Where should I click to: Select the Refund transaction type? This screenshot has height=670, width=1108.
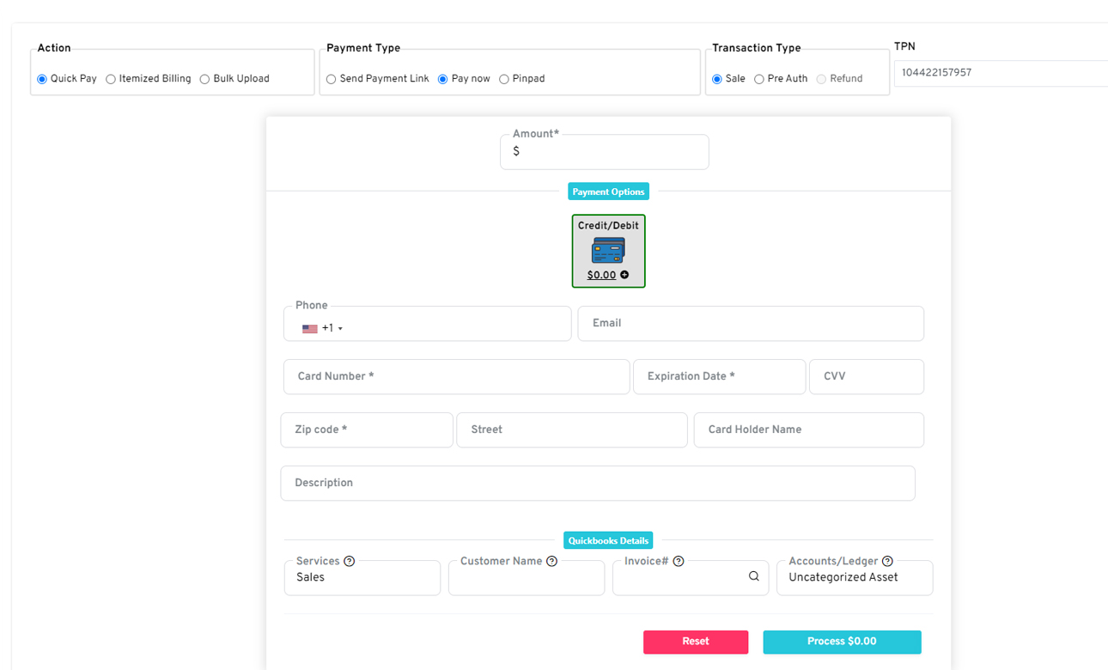point(821,79)
